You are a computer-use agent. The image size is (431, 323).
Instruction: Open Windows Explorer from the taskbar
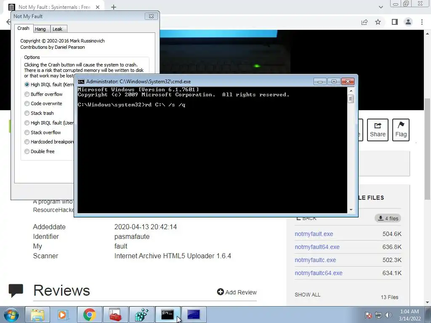pyautogui.click(x=37, y=315)
